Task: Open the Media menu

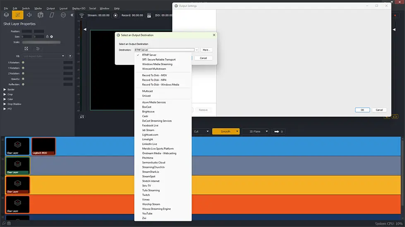Action: click(38, 9)
